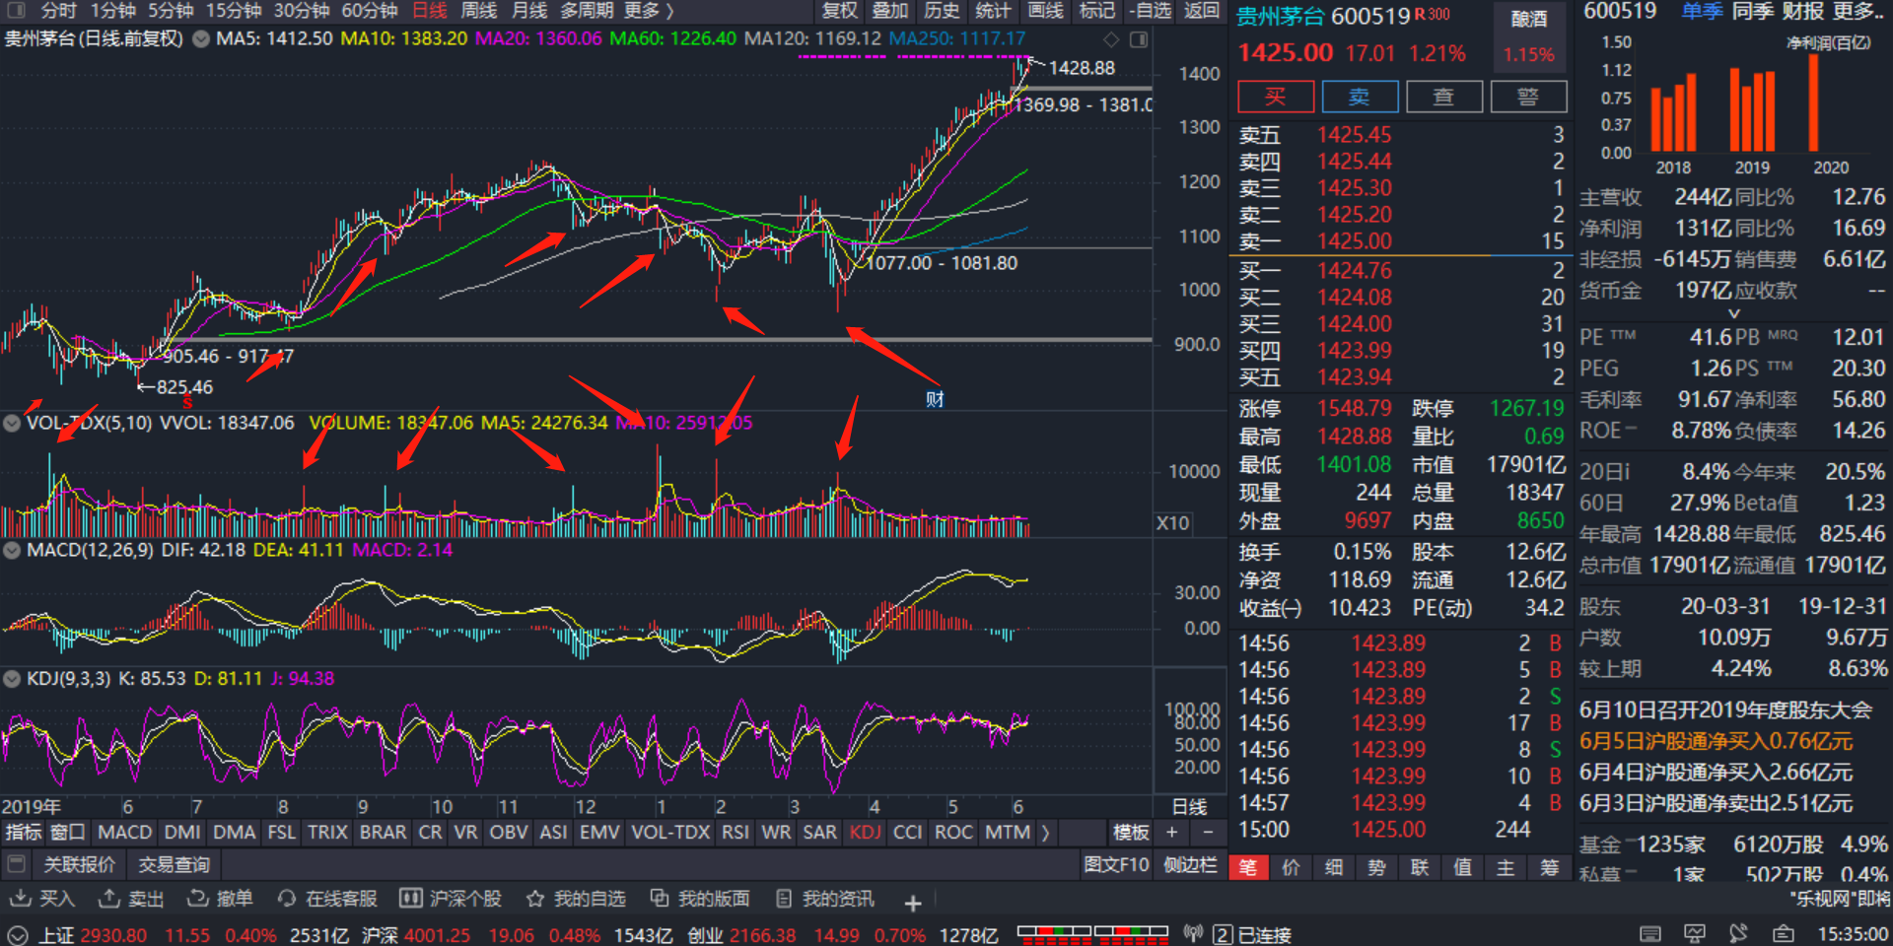Click the 撤单 cancel-order icon
The image size is (1893, 946).
[197, 898]
